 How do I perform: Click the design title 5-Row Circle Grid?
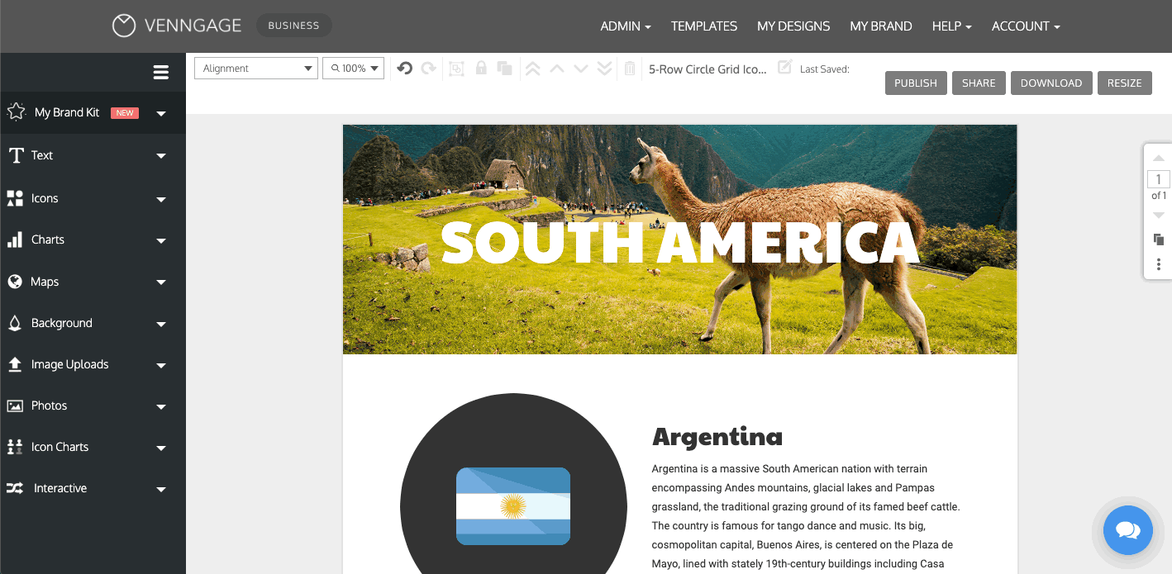(708, 69)
